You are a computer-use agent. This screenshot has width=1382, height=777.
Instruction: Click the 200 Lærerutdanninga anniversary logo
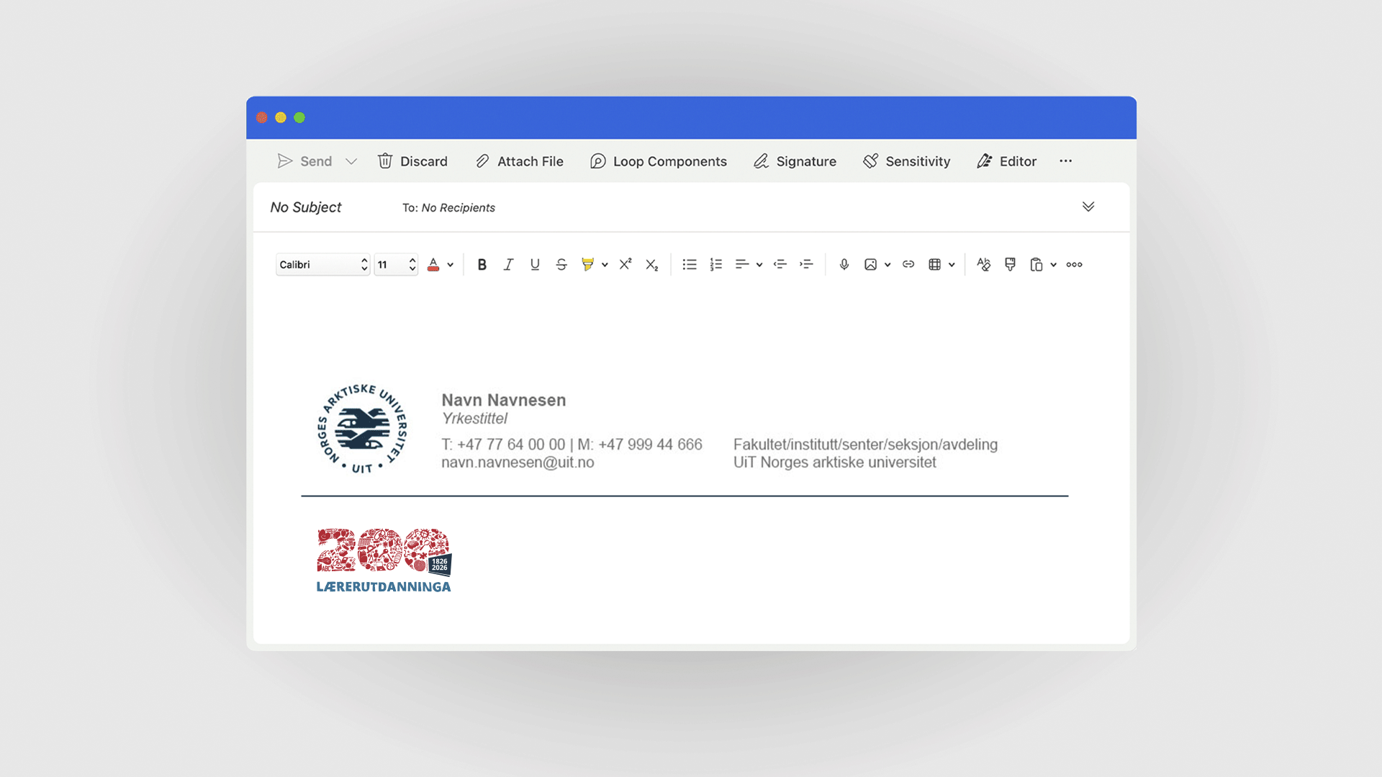(384, 560)
